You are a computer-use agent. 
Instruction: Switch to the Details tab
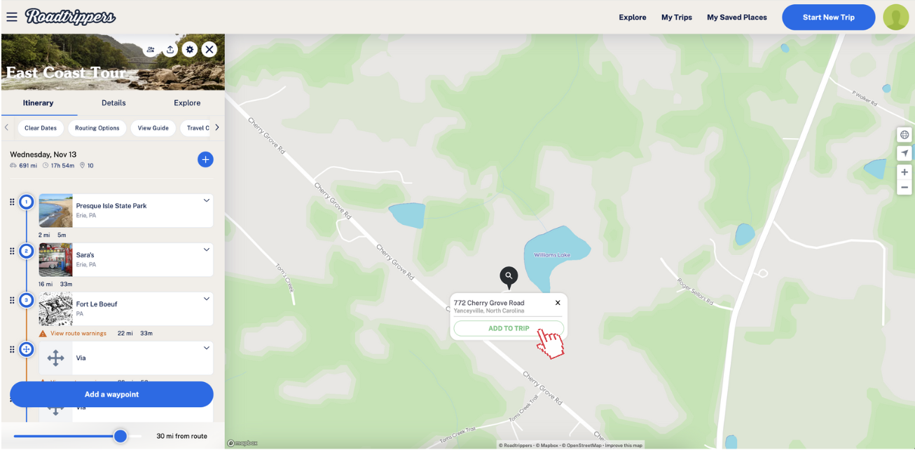coord(113,103)
